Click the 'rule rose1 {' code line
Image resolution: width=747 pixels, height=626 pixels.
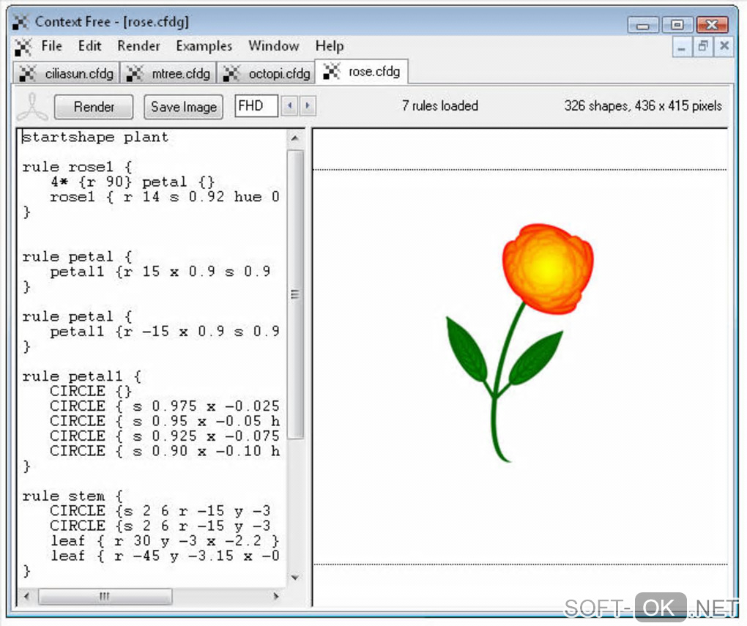click(x=77, y=167)
